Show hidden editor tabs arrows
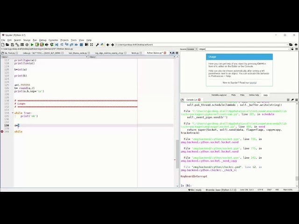The height and width of the screenshot is (224, 299). point(172,53)
